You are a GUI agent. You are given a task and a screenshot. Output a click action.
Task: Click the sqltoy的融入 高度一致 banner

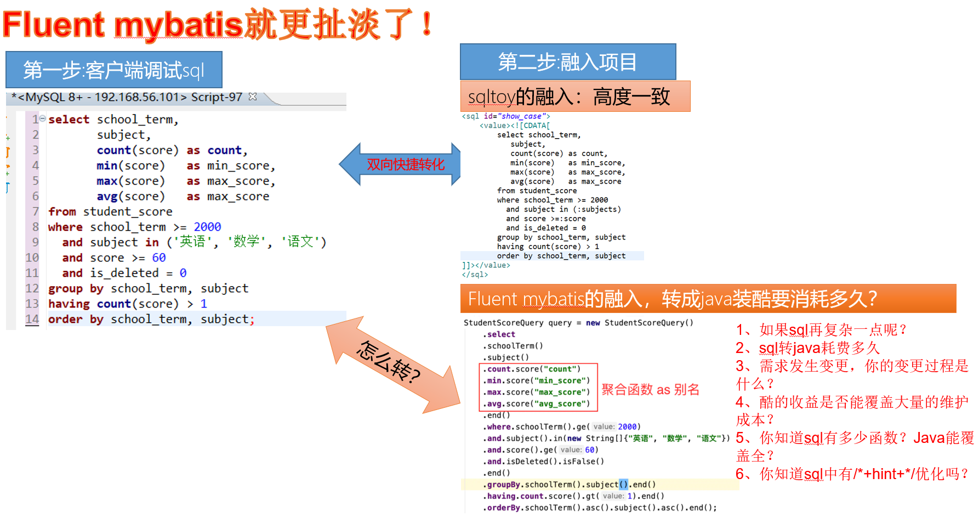coord(574,95)
